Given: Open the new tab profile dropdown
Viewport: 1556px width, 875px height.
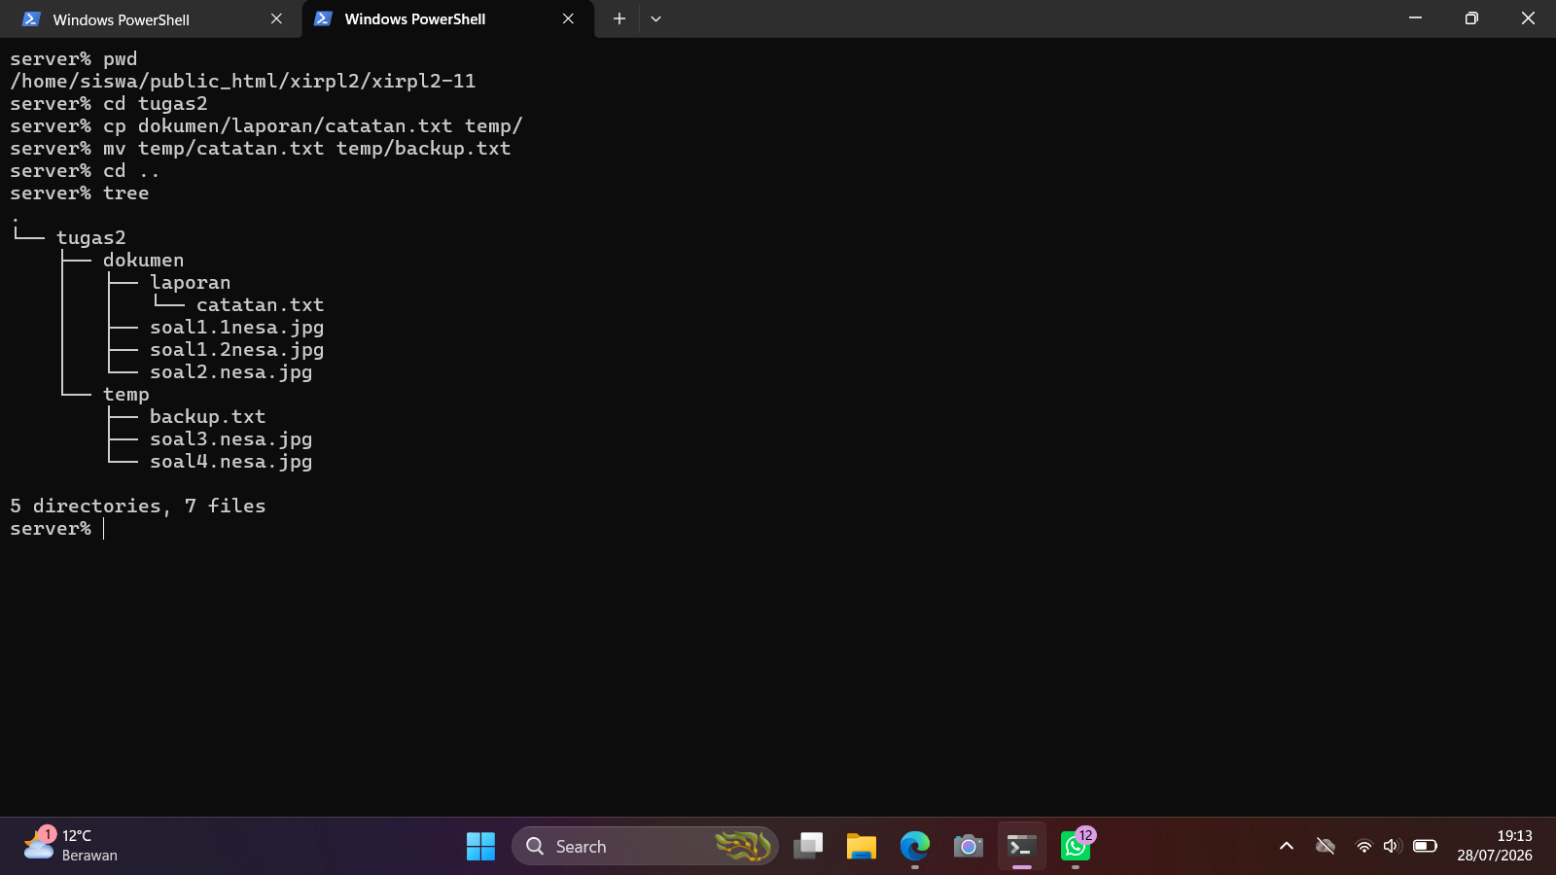Looking at the screenshot, I should click(655, 19).
